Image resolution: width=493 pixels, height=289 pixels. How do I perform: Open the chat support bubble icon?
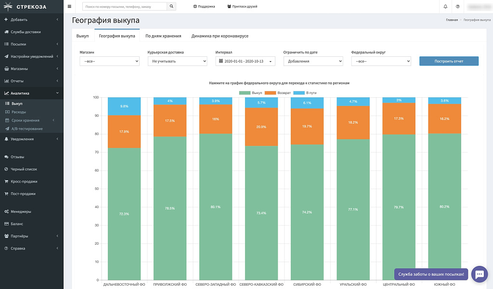tap(480, 274)
